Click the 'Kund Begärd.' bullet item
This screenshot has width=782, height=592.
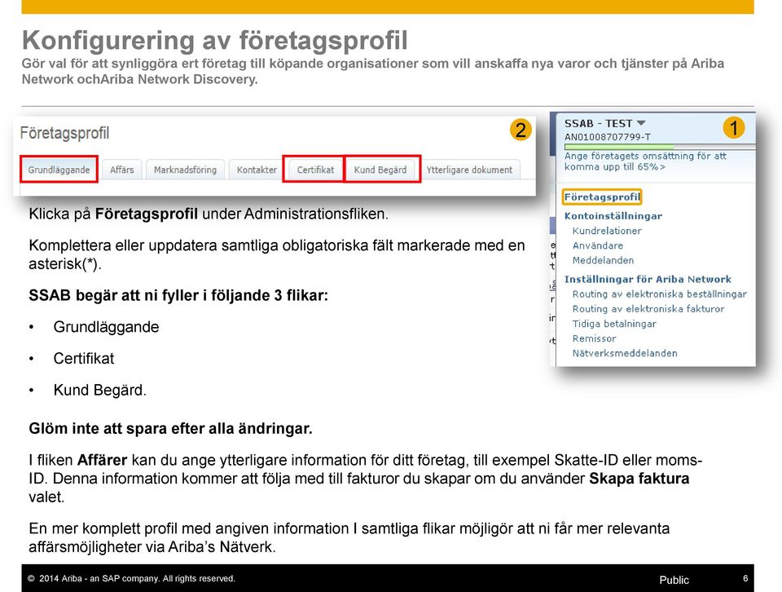pos(99,390)
